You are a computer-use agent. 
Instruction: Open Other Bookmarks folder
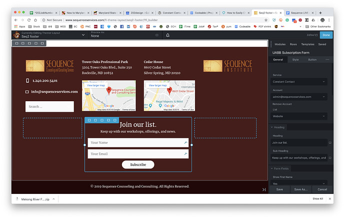318,27
